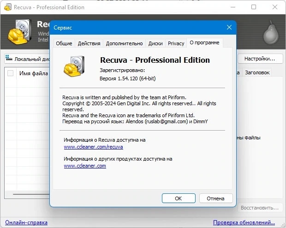Click the Проверка обновлений... link

point(244,222)
